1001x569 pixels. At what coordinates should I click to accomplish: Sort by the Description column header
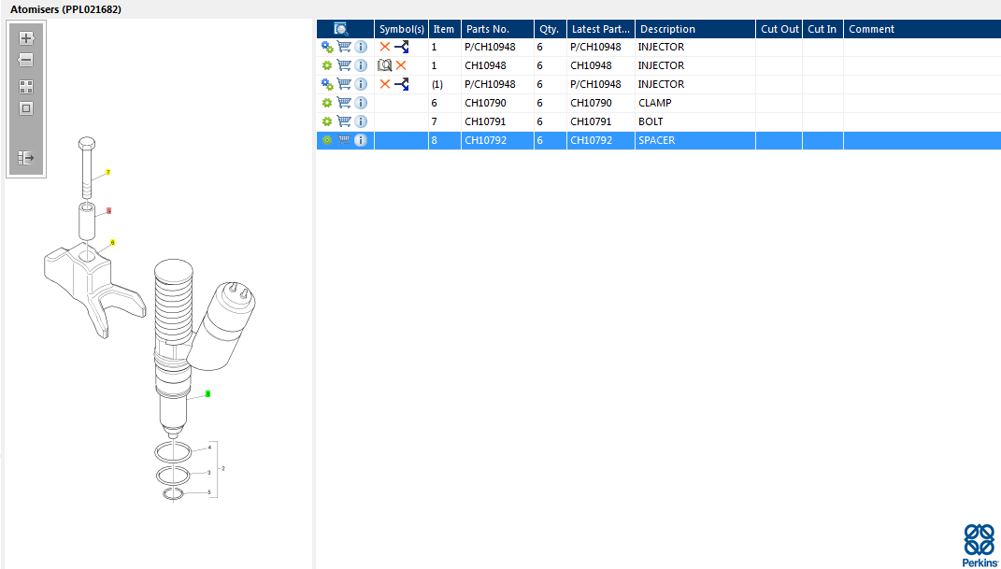coord(696,29)
